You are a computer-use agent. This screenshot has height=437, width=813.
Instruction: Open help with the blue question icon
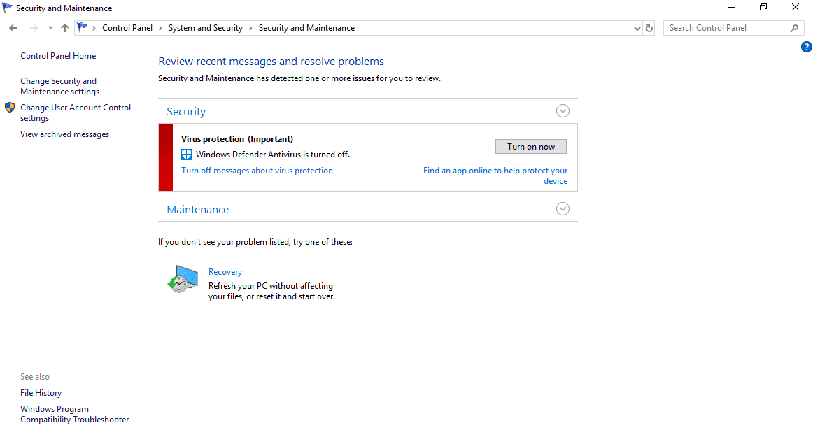(806, 47)
